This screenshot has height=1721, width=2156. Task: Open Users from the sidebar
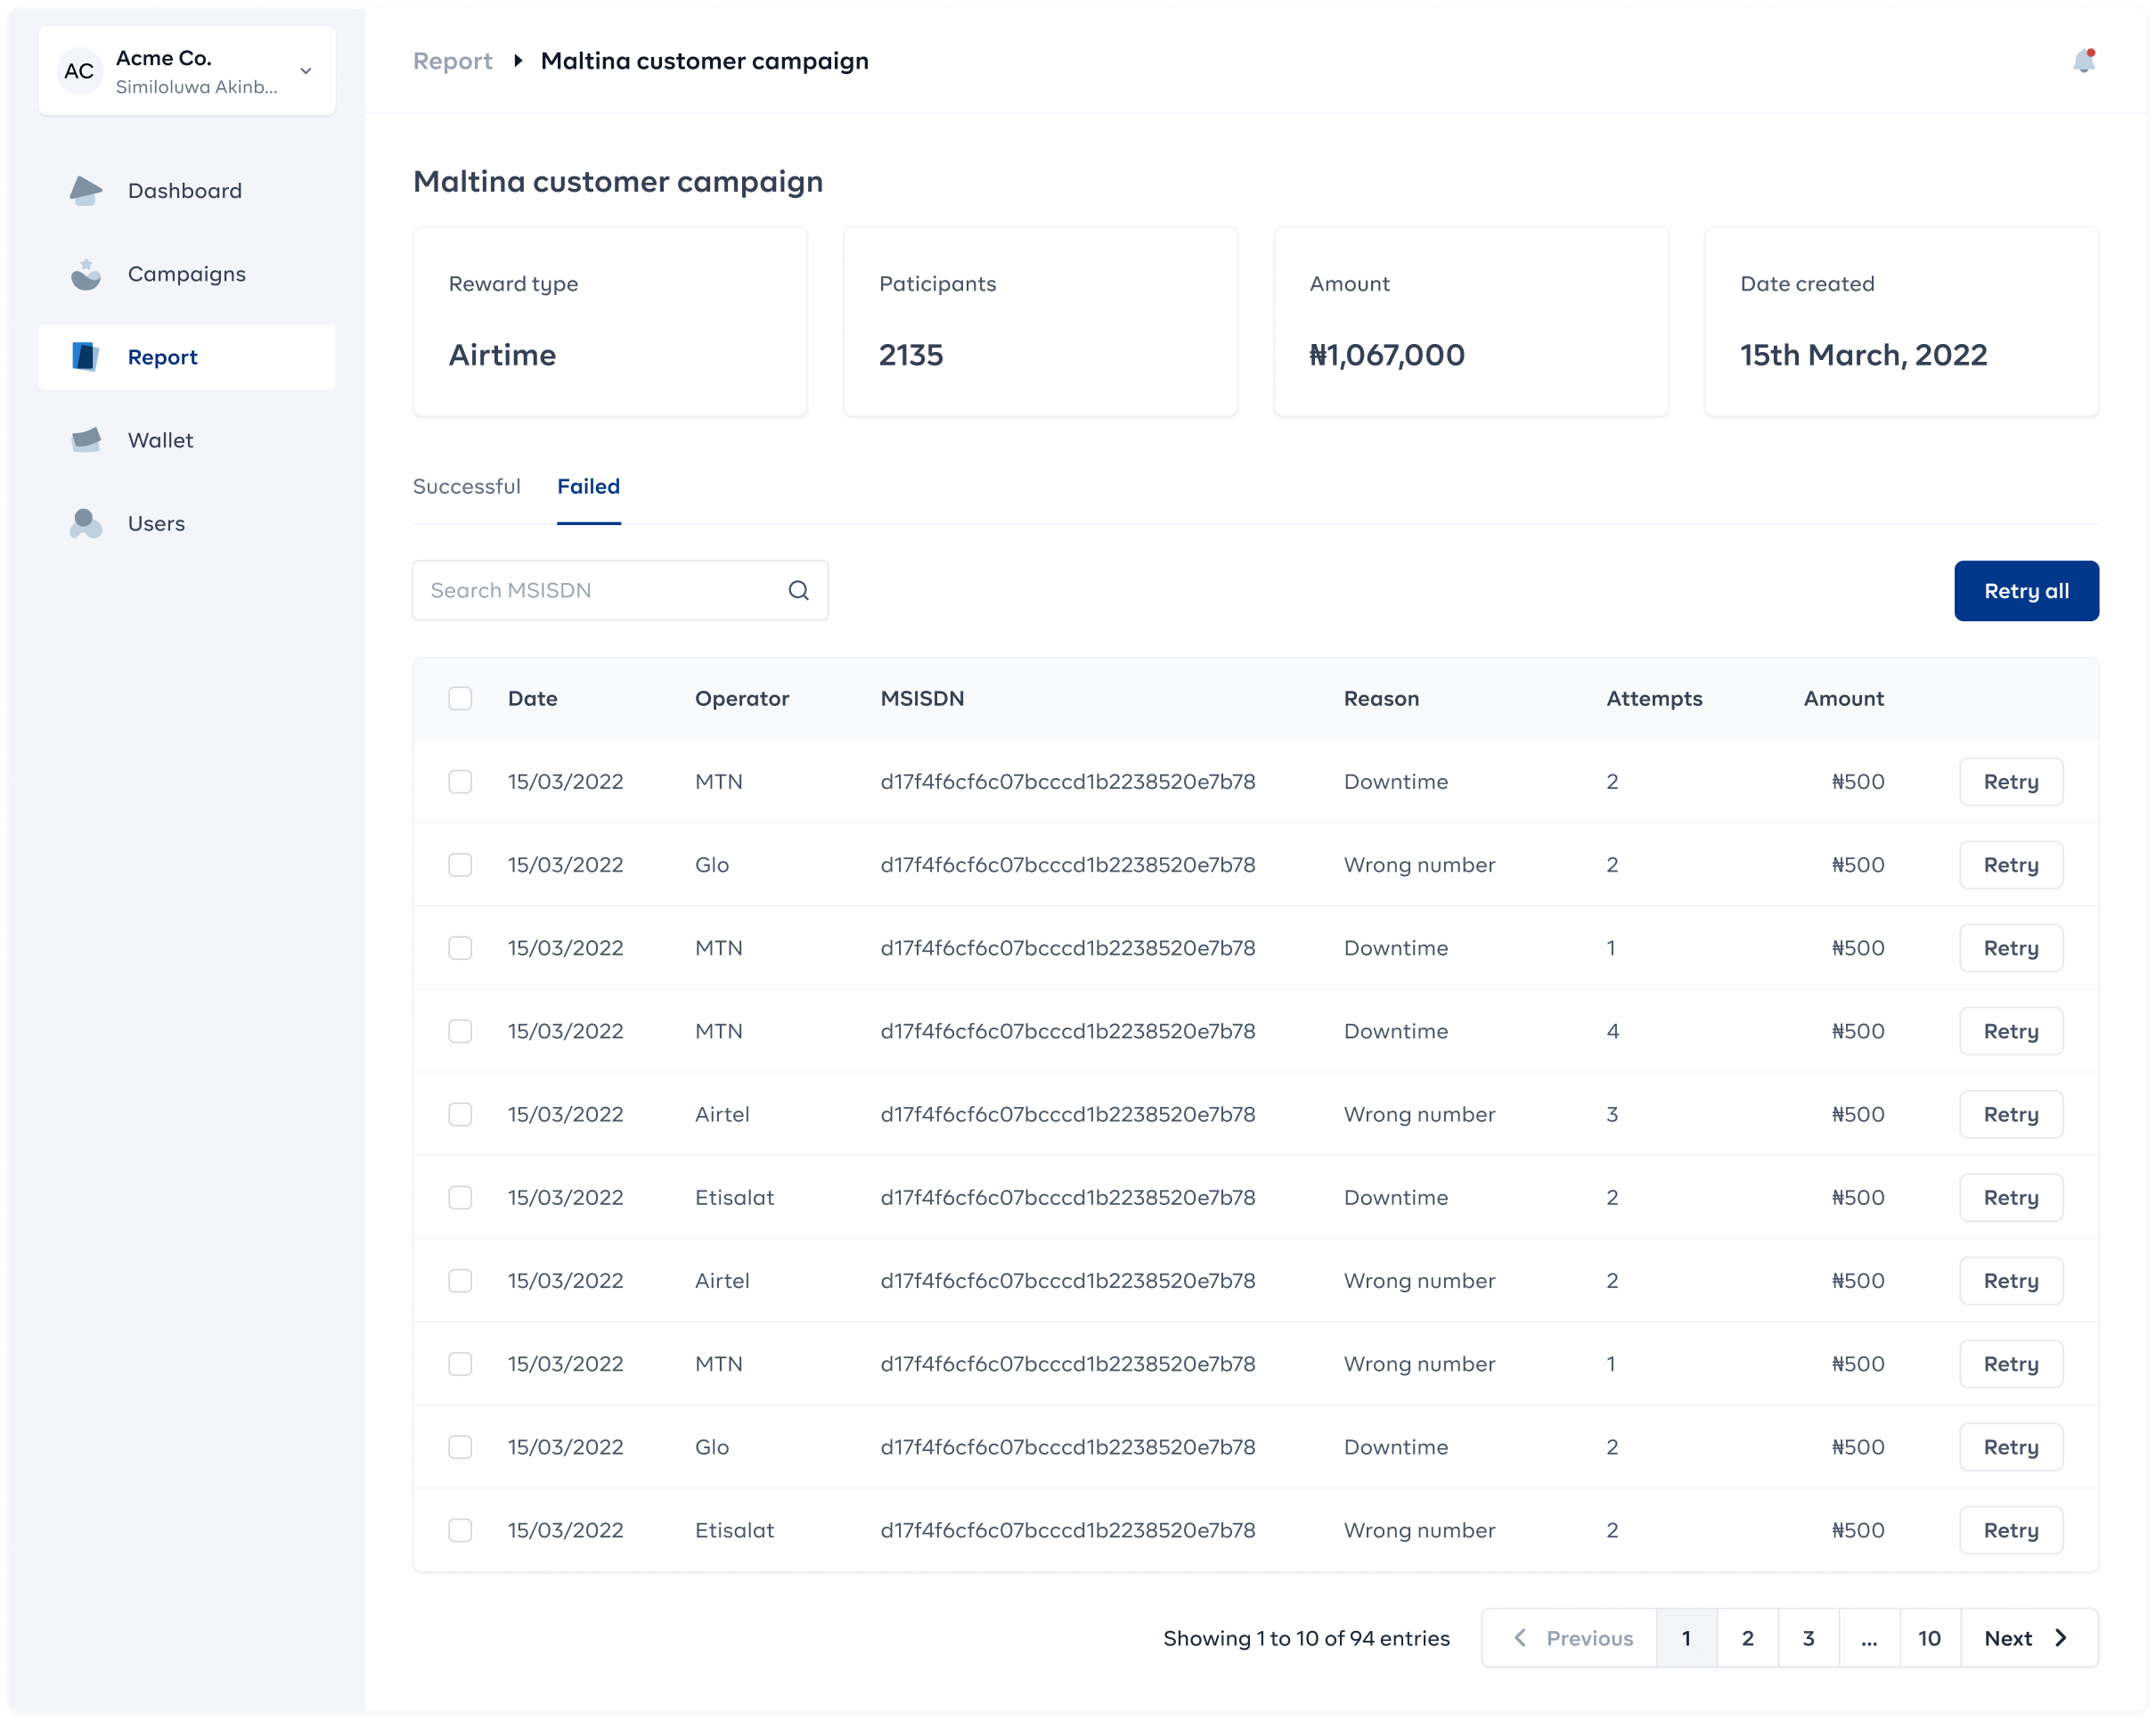pyautogui.click(x=187, y=522)
